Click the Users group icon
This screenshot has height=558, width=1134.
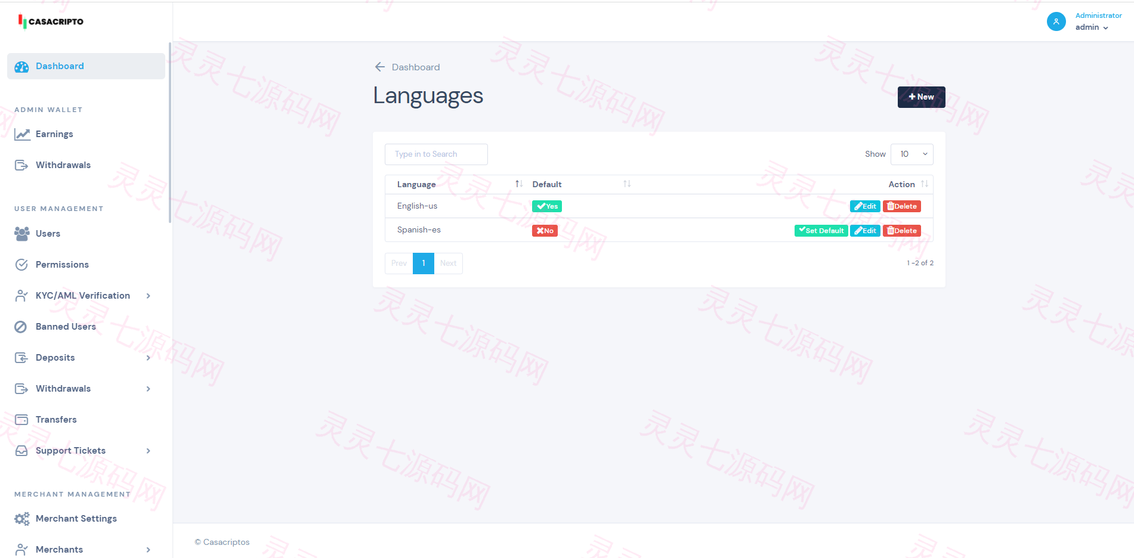[x=22, y=234]
